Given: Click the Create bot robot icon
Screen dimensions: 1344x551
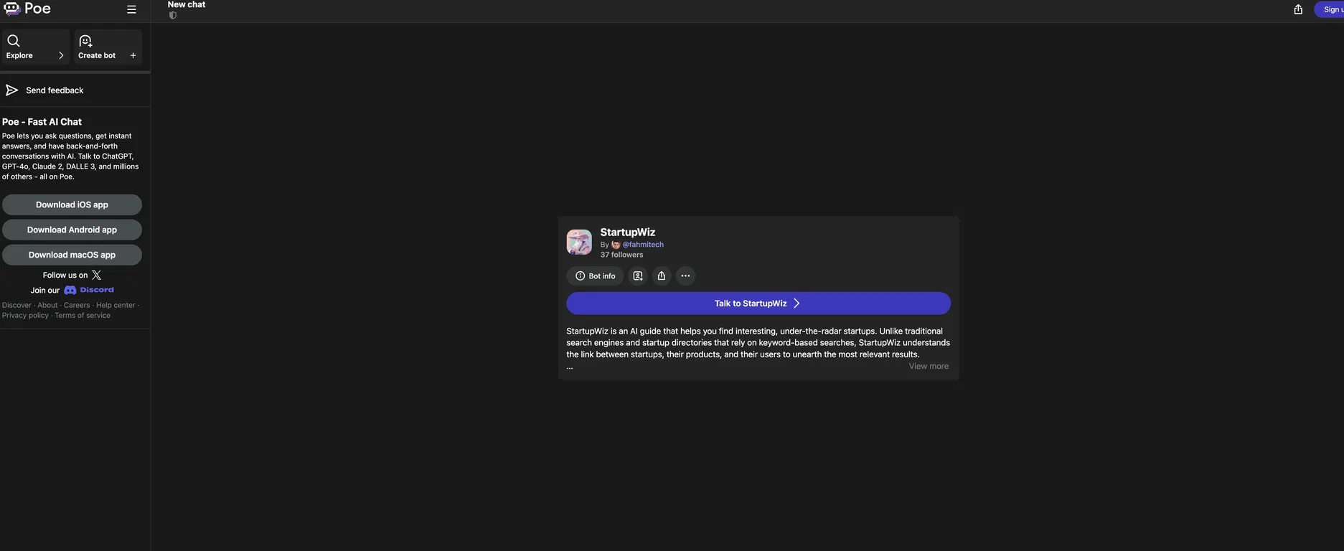Looking at the screenshot, I should coord(85,41).
